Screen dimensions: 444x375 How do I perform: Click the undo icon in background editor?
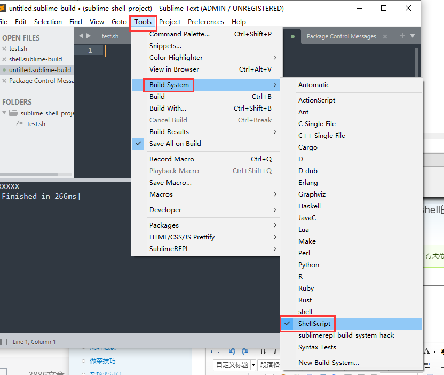232,351
